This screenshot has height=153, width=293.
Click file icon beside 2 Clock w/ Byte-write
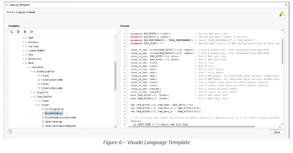click(x=39, y=88)
